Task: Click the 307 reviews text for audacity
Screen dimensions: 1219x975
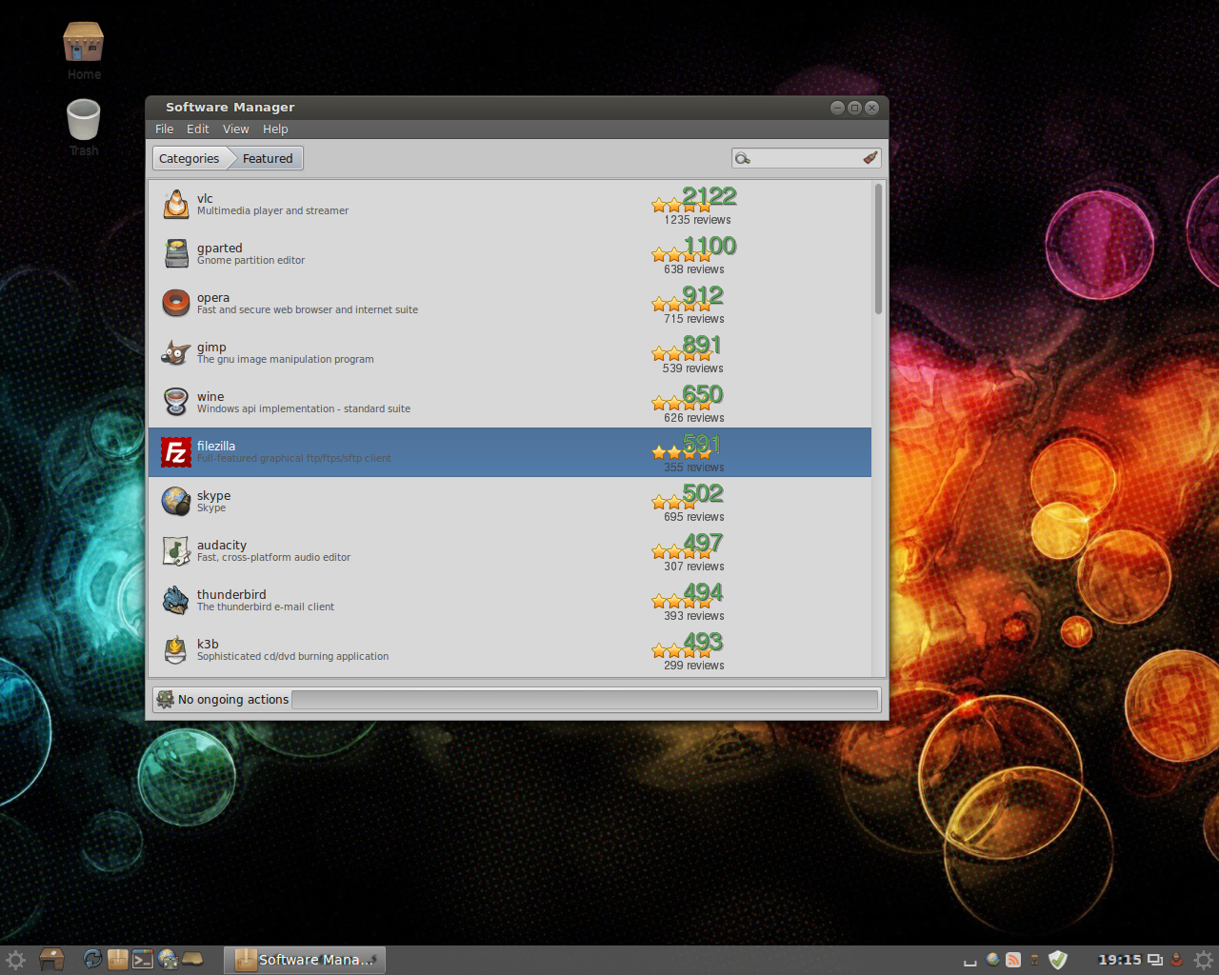Action: pyautogui.click(x=694, y=567)
